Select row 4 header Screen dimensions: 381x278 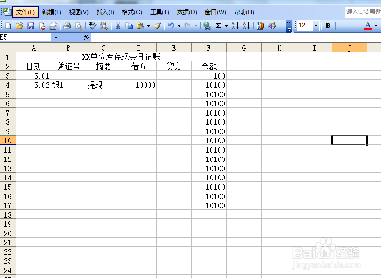tap(8, 85)
